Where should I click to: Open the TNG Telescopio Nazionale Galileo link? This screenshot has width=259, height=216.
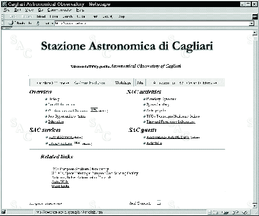[173, 117]
